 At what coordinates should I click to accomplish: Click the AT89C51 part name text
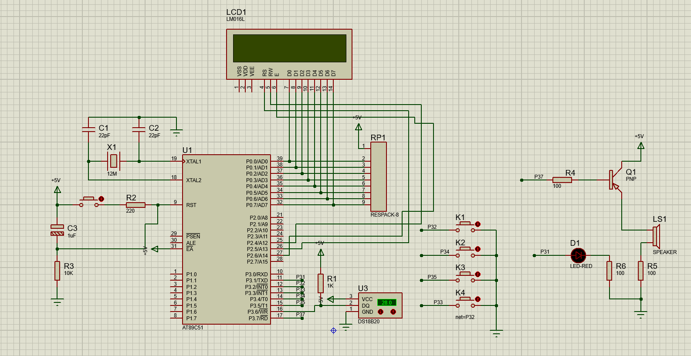point(193,328)
